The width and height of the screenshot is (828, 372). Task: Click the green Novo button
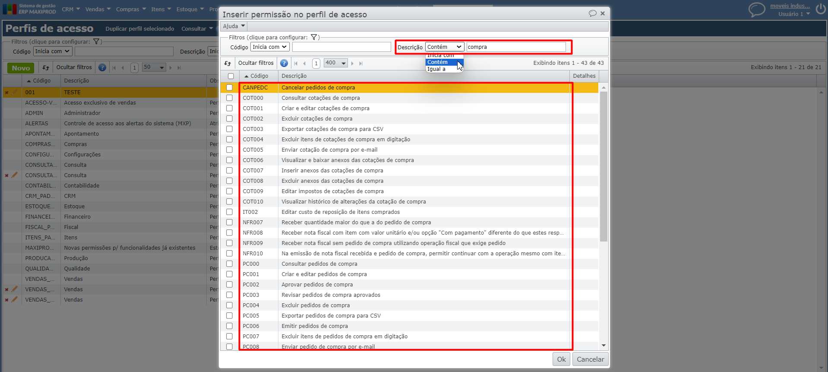[x=21, y=68]
